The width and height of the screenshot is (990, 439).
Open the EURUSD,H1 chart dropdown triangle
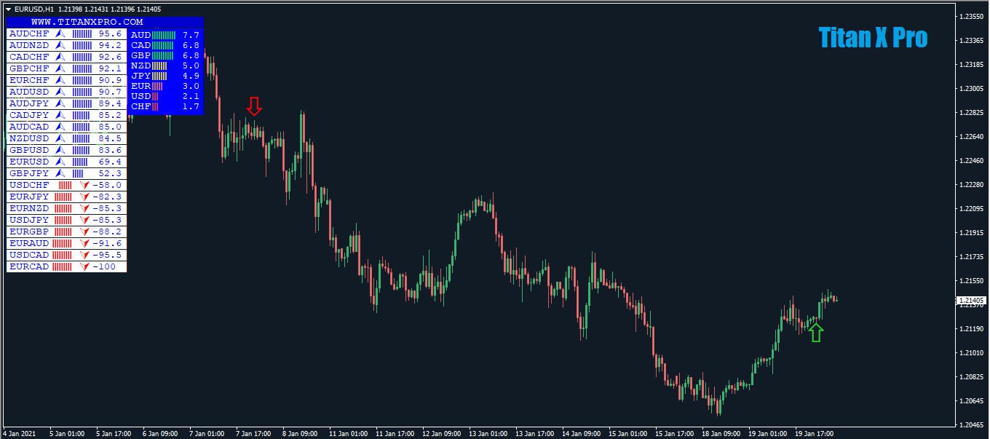click(8, 9)
